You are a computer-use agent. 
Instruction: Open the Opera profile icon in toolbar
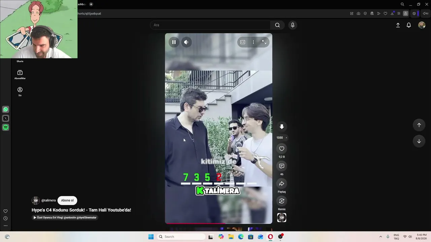(x=405, y=13)
